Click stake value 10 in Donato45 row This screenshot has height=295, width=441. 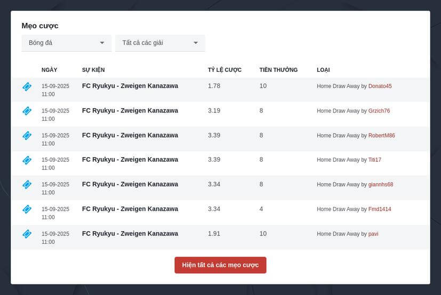pos(263,86)
